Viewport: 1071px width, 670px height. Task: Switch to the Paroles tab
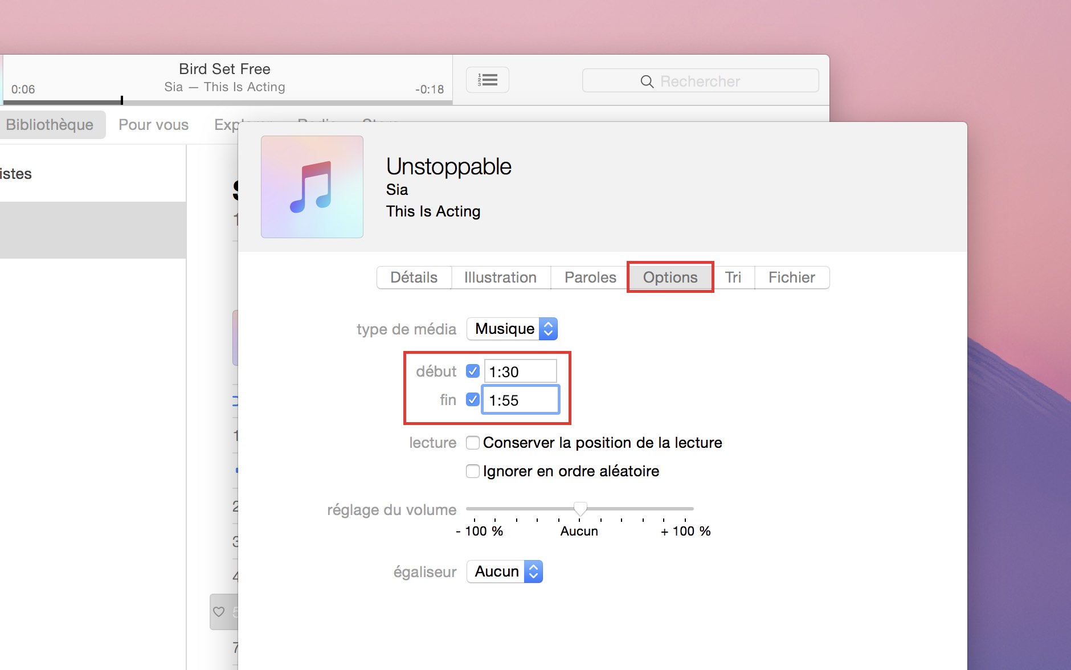[590, 277]
